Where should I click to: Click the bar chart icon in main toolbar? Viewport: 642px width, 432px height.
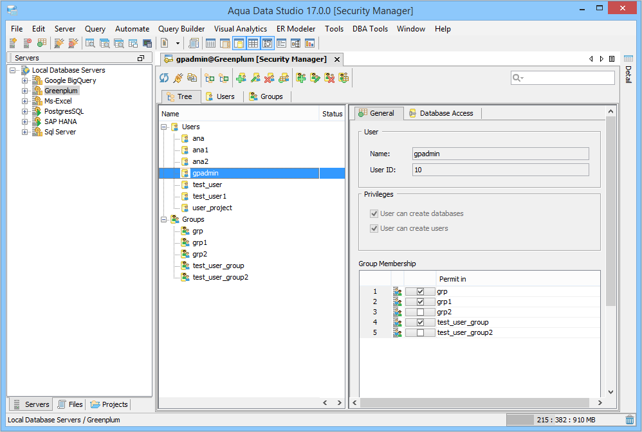[x=310, y=43]
